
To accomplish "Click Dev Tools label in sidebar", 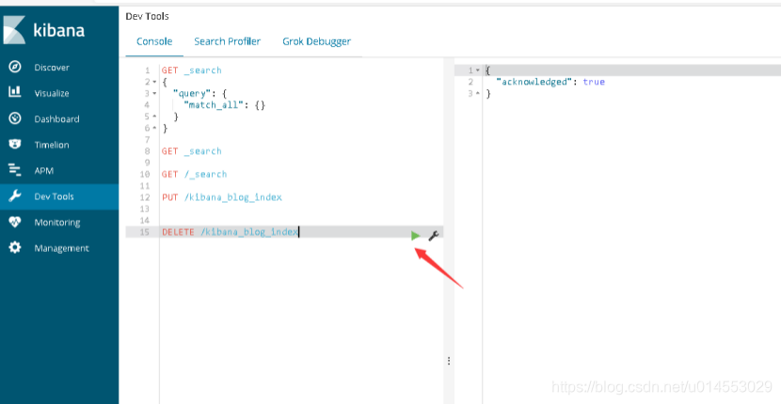I will click(x=54, y=196).
